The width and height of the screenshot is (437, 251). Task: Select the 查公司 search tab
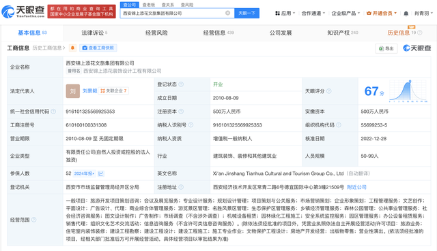tap(130, 5)
